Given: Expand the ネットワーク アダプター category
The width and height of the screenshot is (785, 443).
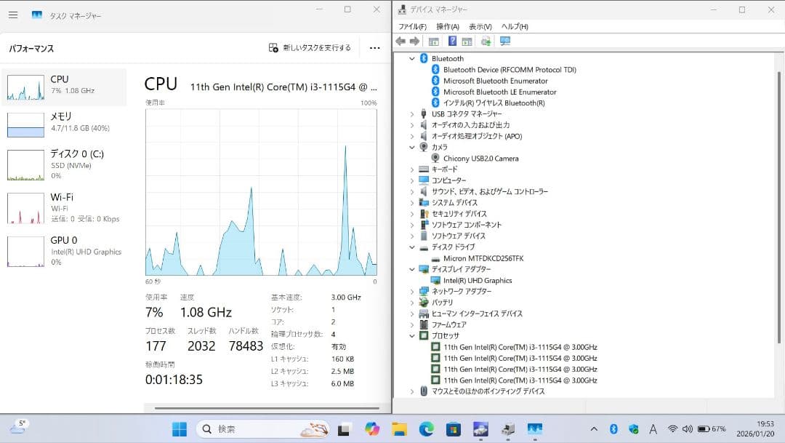Looking at the screenshot, I should [x=412, y=291].
